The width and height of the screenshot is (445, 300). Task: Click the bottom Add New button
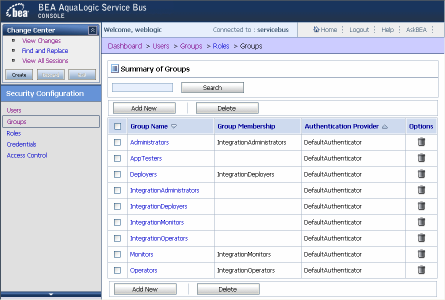point(145,289)
